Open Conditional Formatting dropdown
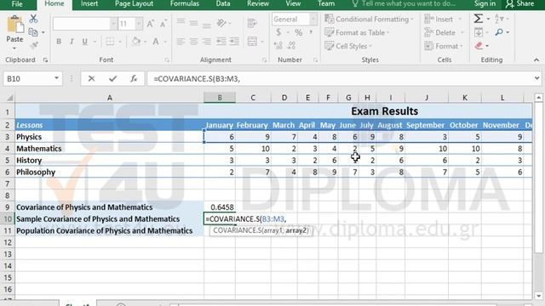 coord(369,19)
